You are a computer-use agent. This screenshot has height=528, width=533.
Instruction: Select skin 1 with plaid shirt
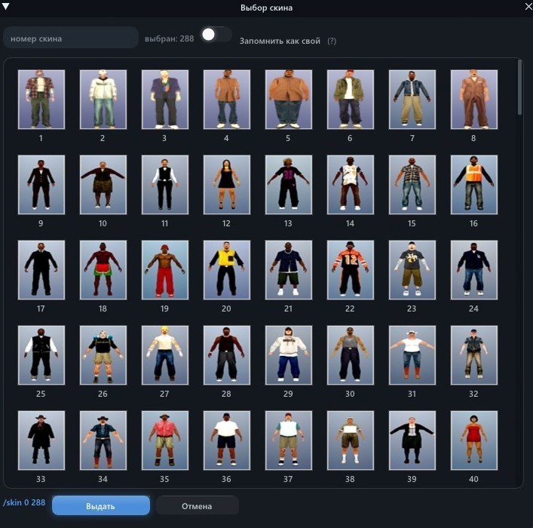41,100
